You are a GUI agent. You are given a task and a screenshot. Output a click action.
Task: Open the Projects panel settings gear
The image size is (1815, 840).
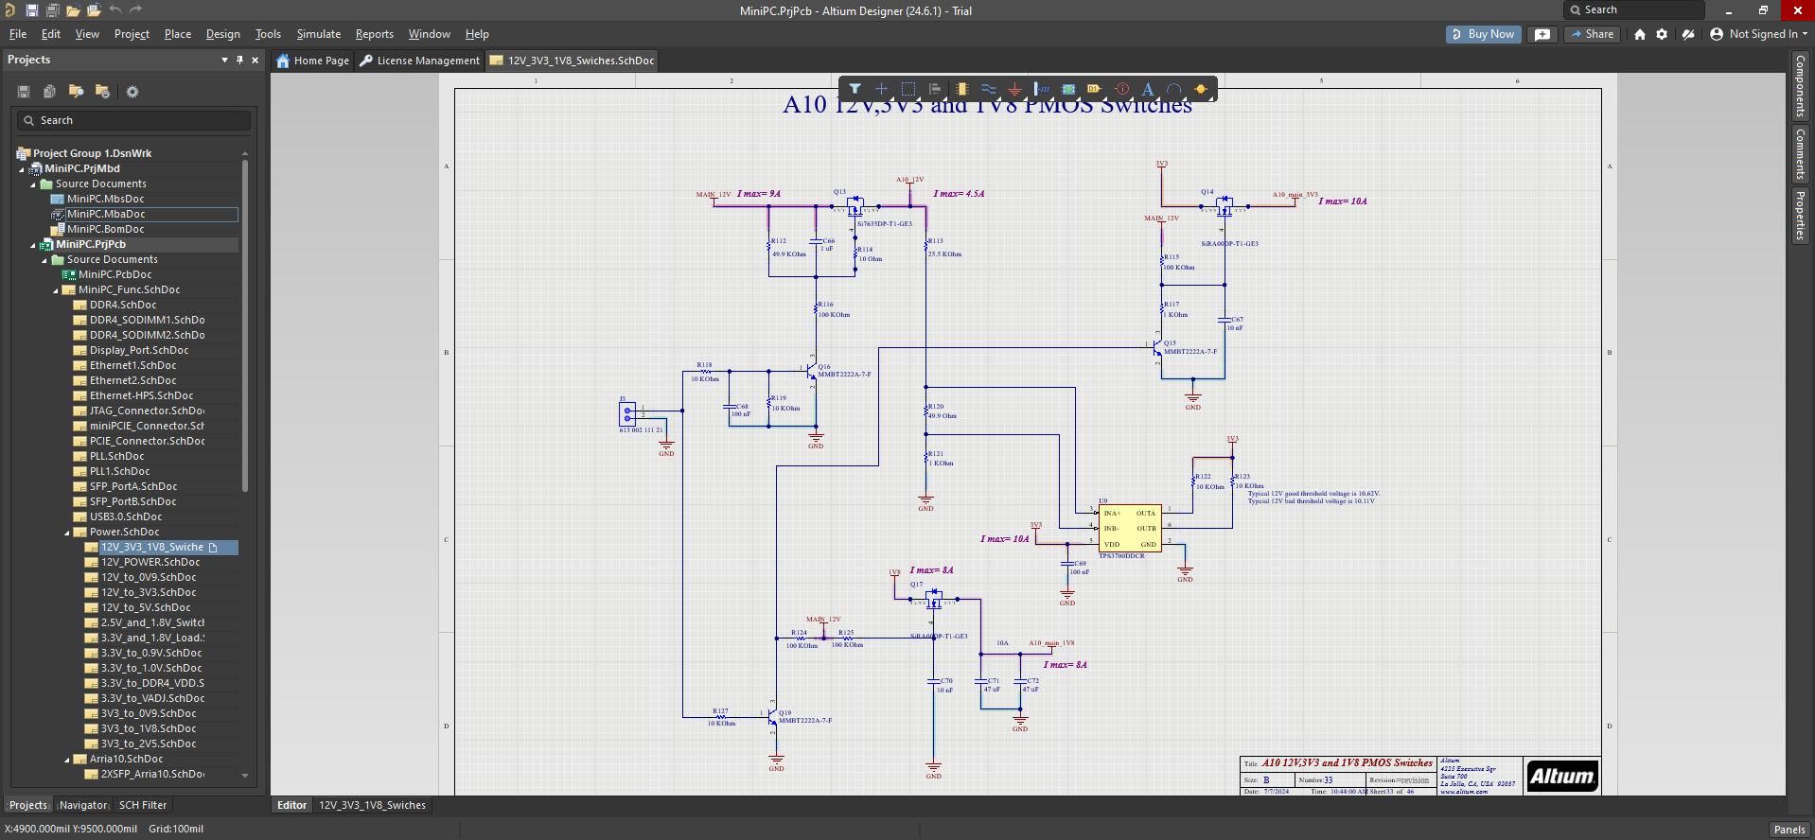pyautogui.click(x=132, y=92)
